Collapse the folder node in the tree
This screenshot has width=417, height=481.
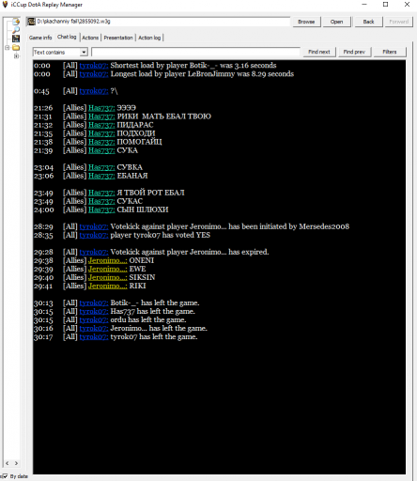click(7, 48)
